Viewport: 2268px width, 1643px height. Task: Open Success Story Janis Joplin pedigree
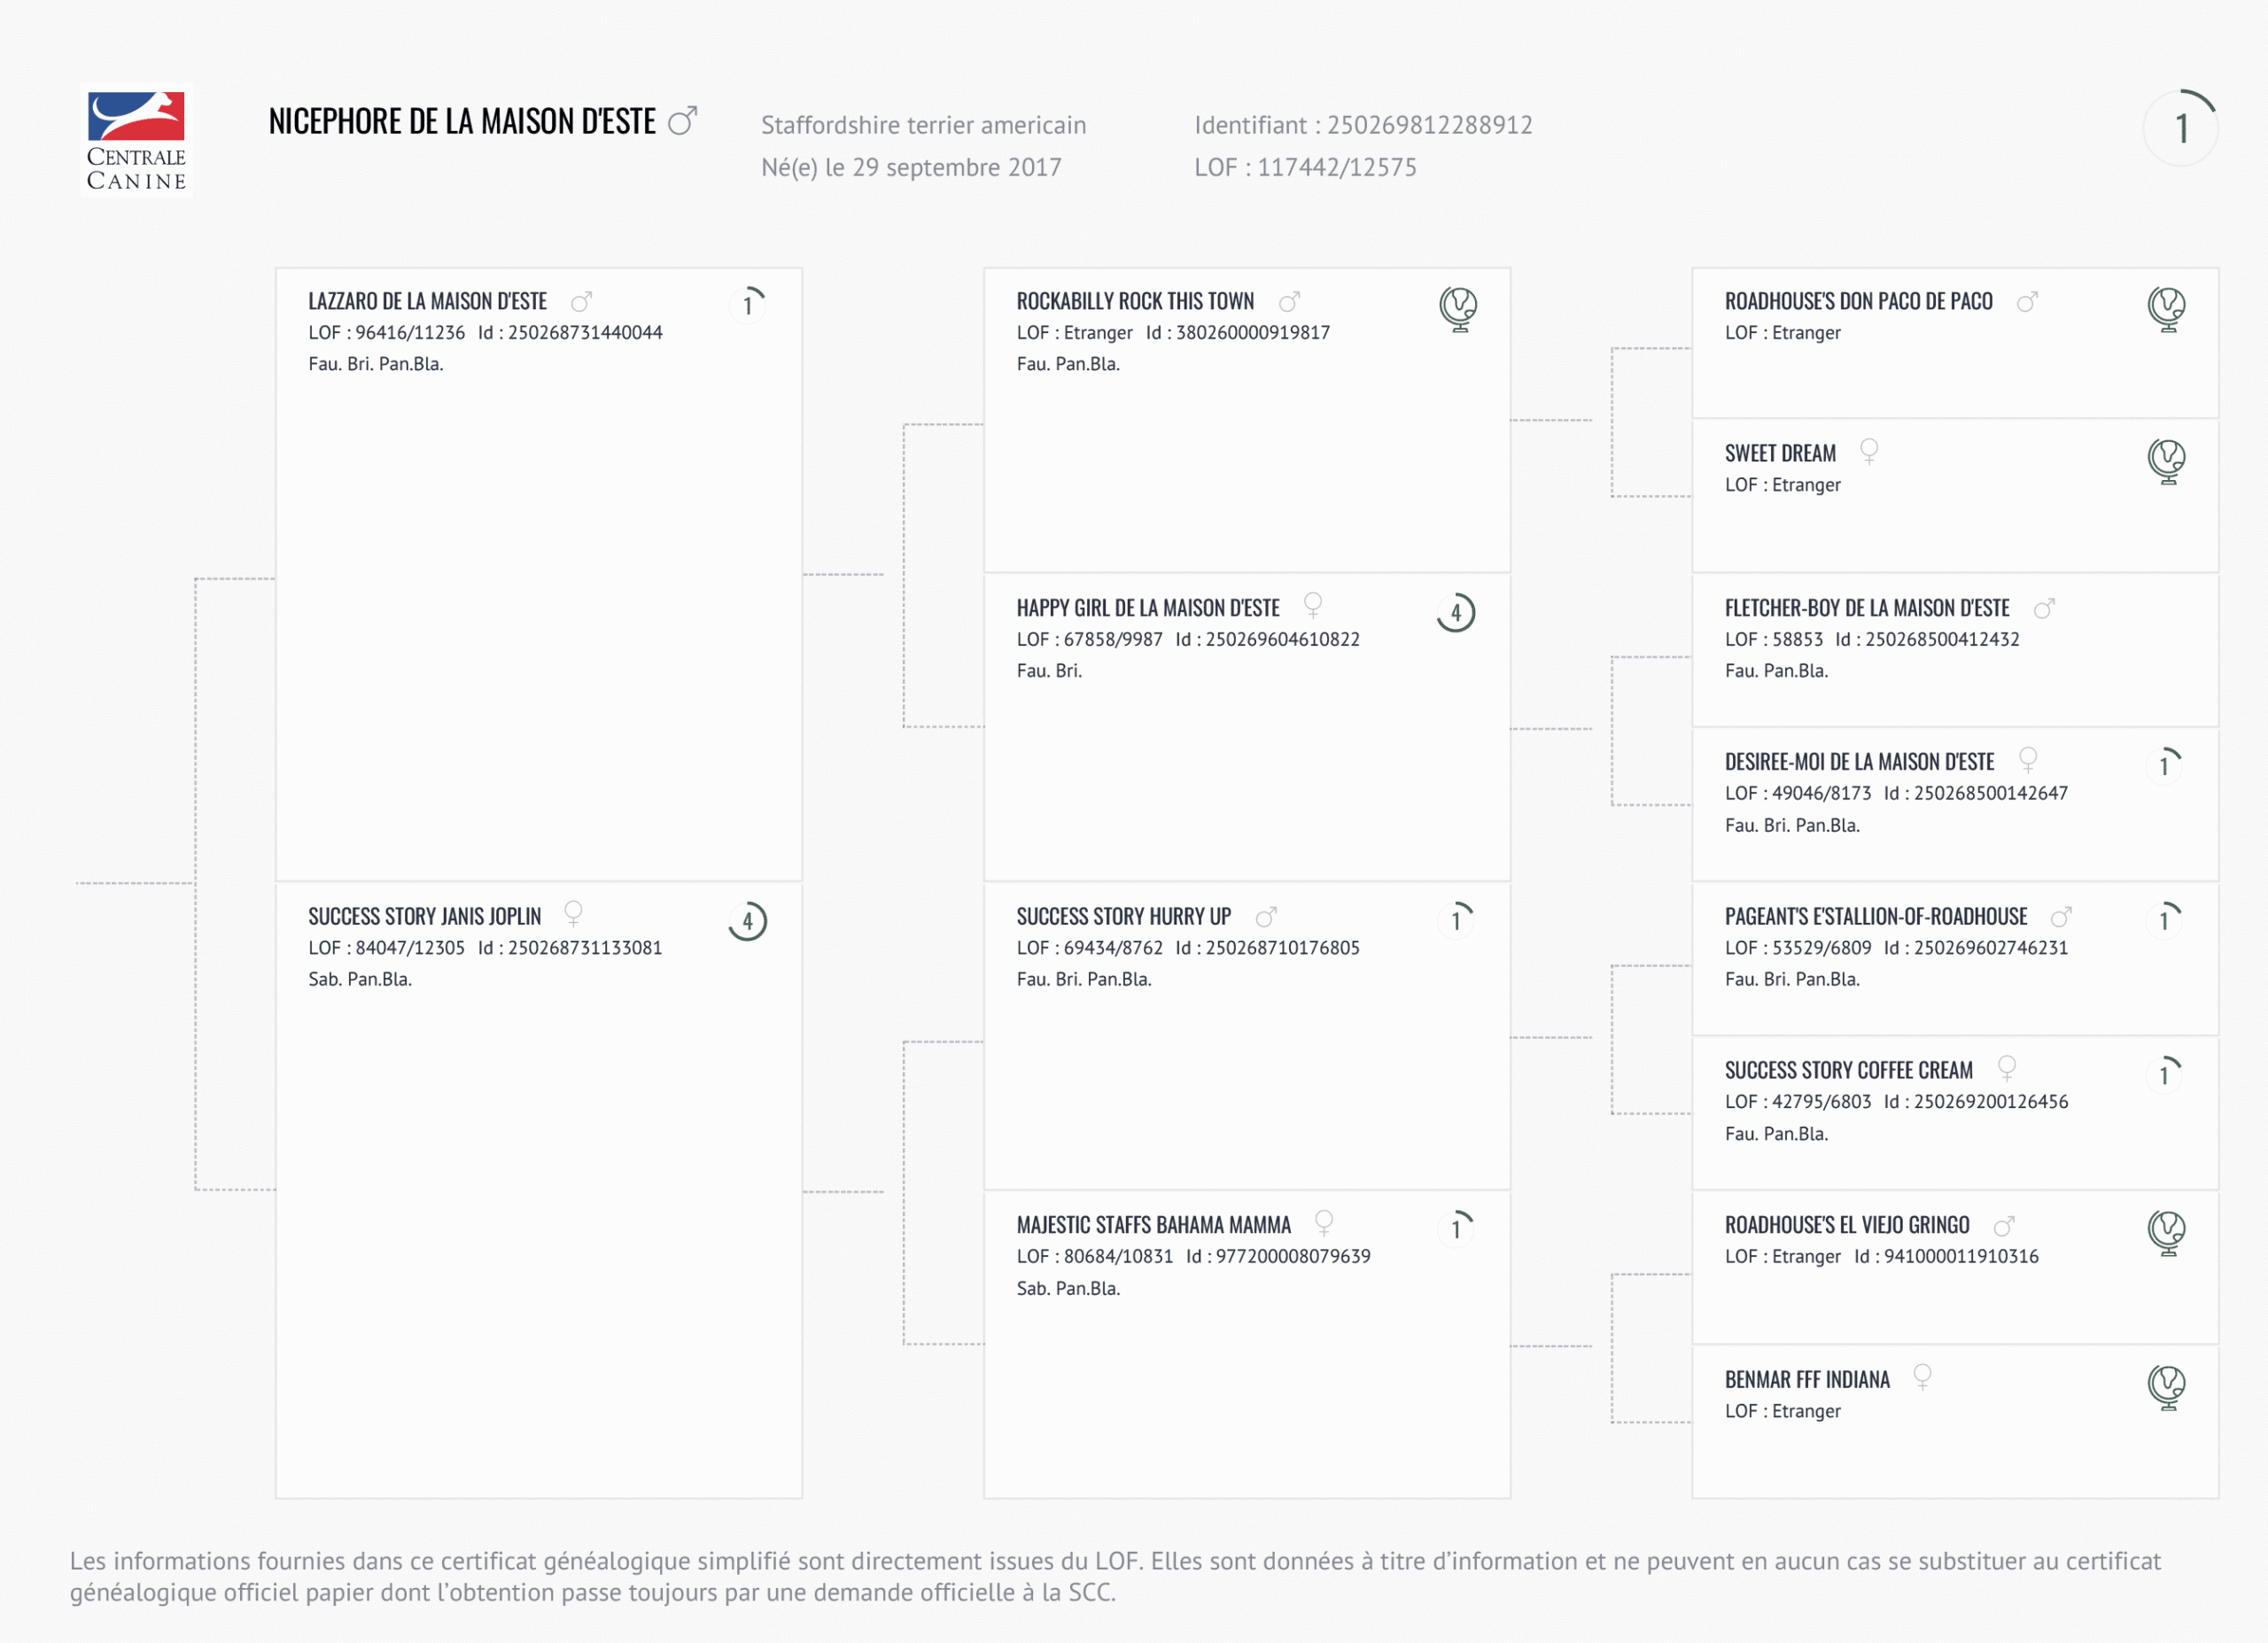[x=424, y=916]
